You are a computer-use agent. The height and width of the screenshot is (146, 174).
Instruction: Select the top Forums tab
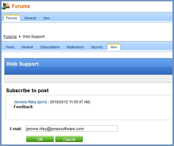tap(12, 18)
